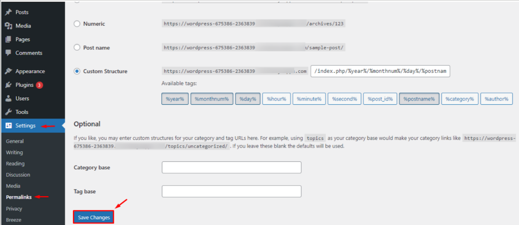Viewport: 519px width, 225px height.
Task: Open Settings using its gear icon
Action: click(9, 125)
